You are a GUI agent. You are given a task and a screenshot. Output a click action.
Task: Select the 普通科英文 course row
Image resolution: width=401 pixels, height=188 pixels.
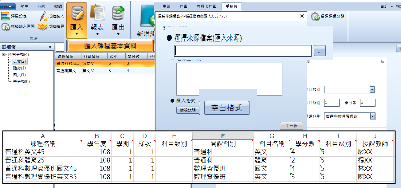click(104, 71)
